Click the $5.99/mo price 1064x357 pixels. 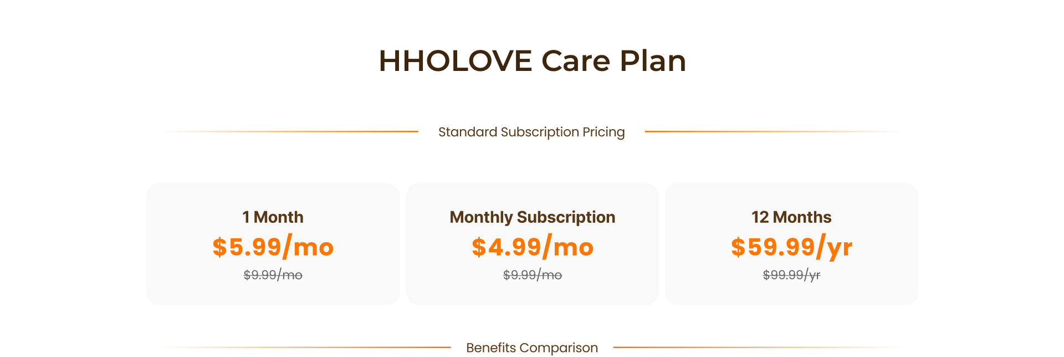coord(273,247)
